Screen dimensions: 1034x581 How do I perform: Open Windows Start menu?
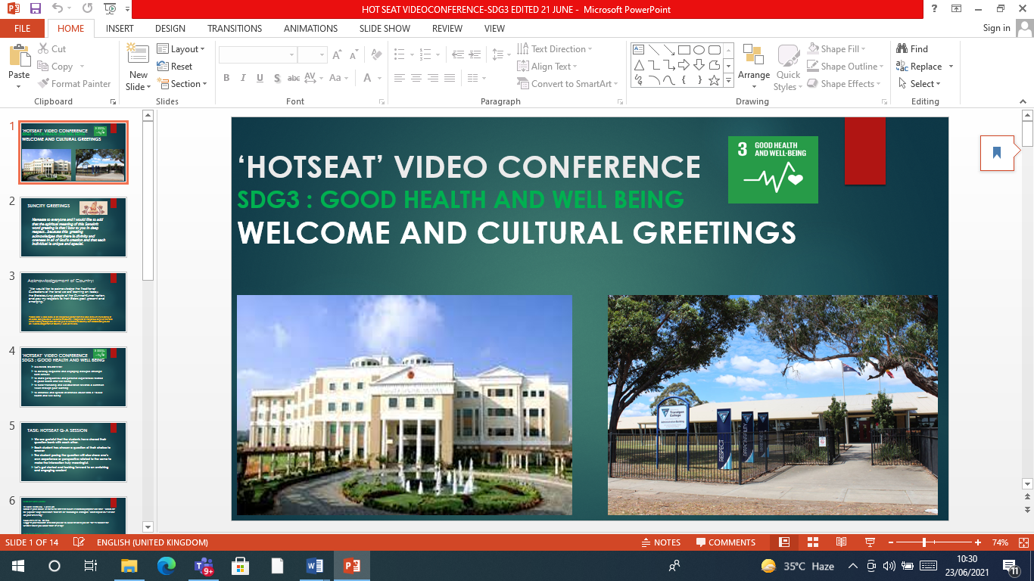click(17, 566)
